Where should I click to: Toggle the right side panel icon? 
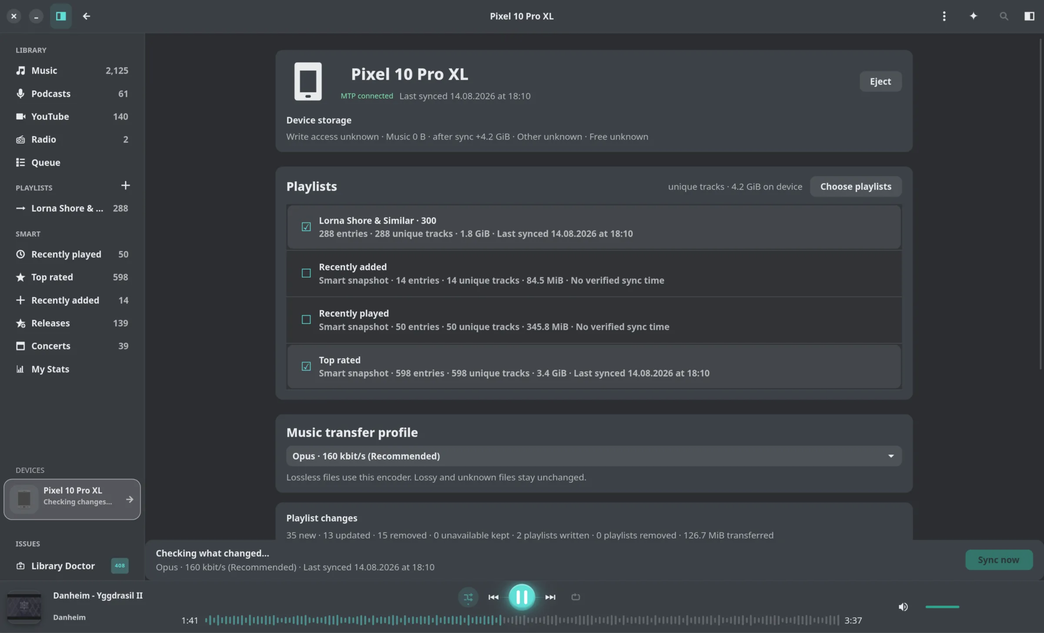1029,16
